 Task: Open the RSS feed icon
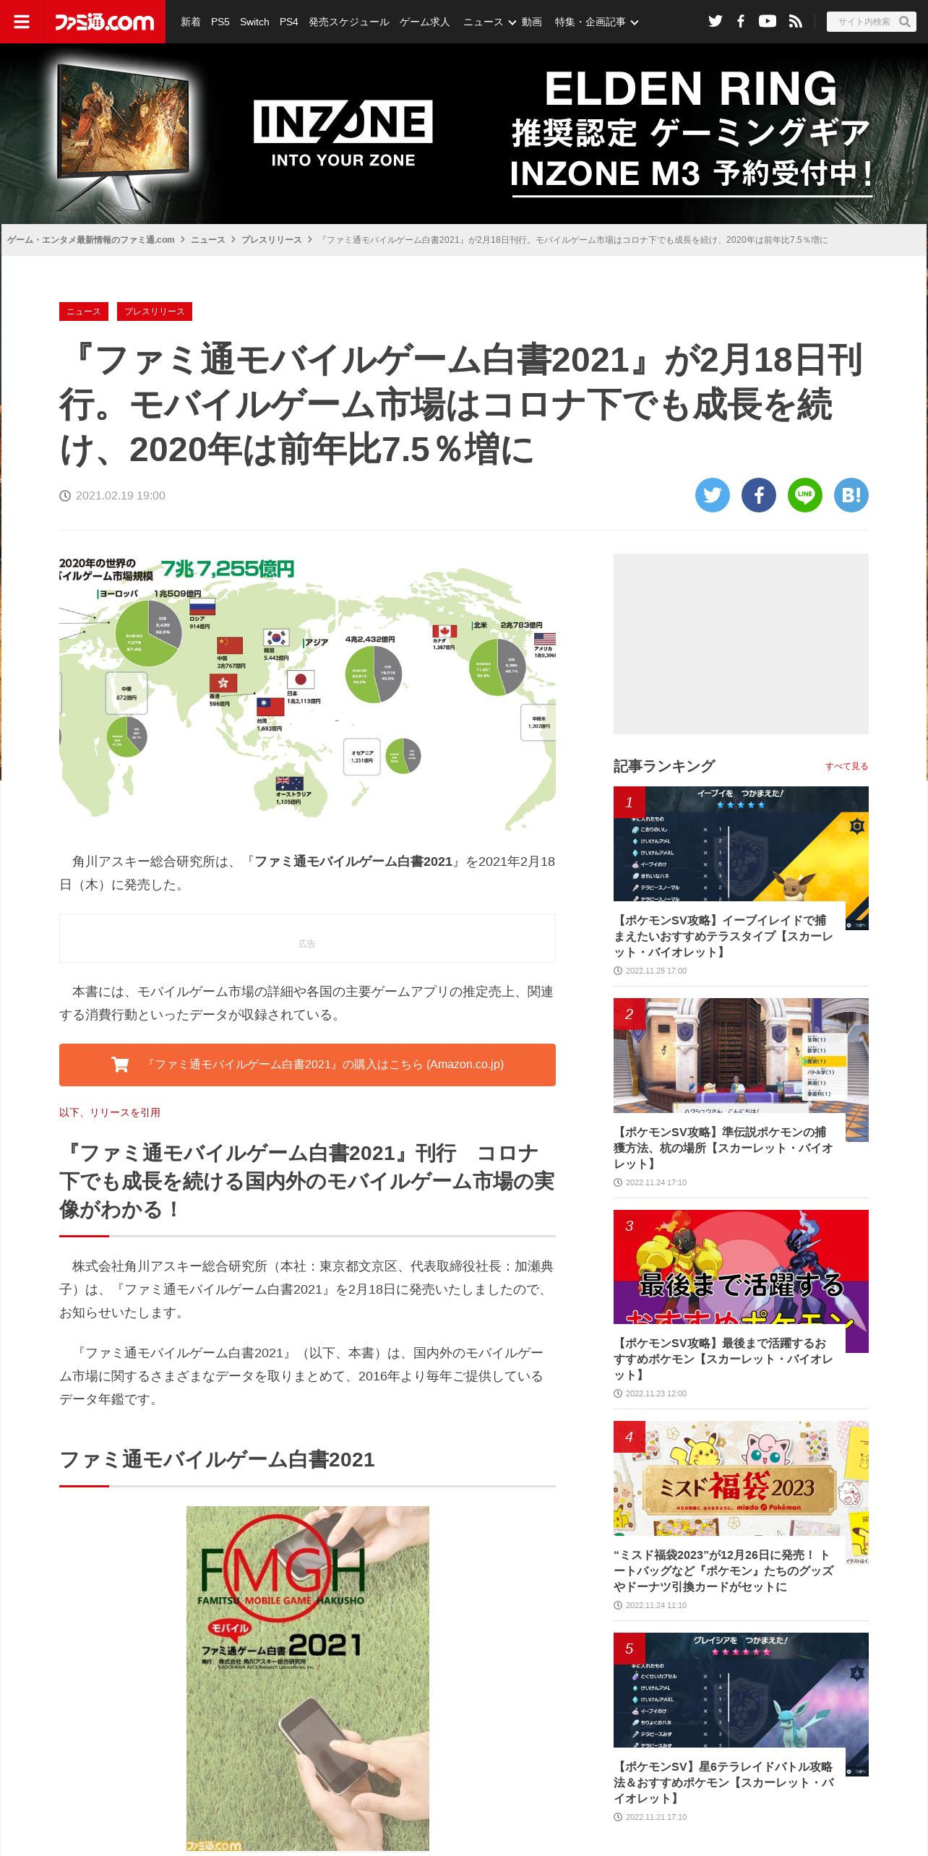click(x=795, y=21)
